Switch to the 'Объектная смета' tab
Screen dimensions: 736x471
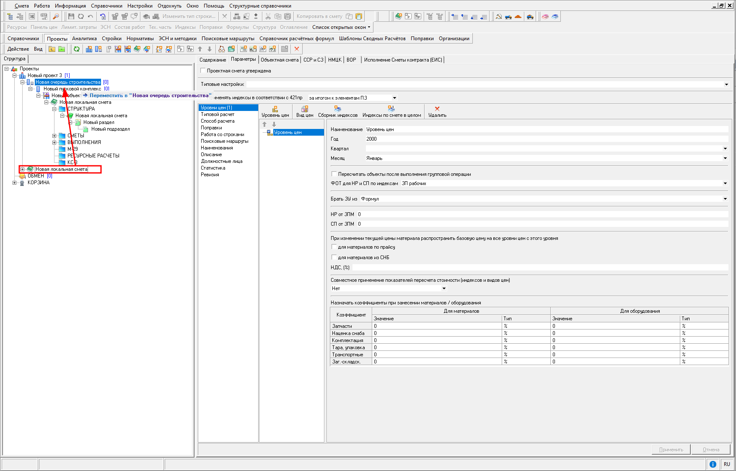(279, 60)
